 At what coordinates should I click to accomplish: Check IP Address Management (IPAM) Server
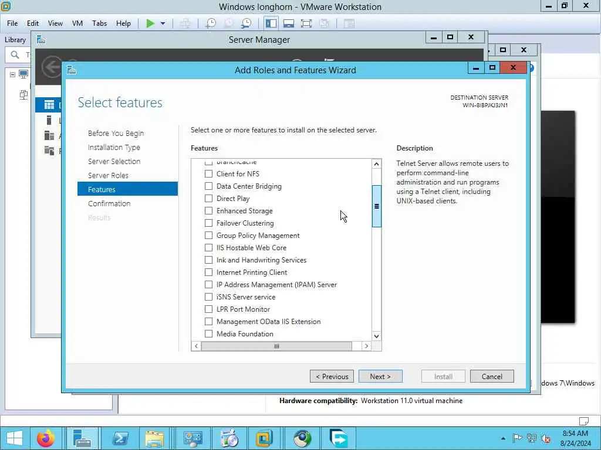(x=208, y=284)
